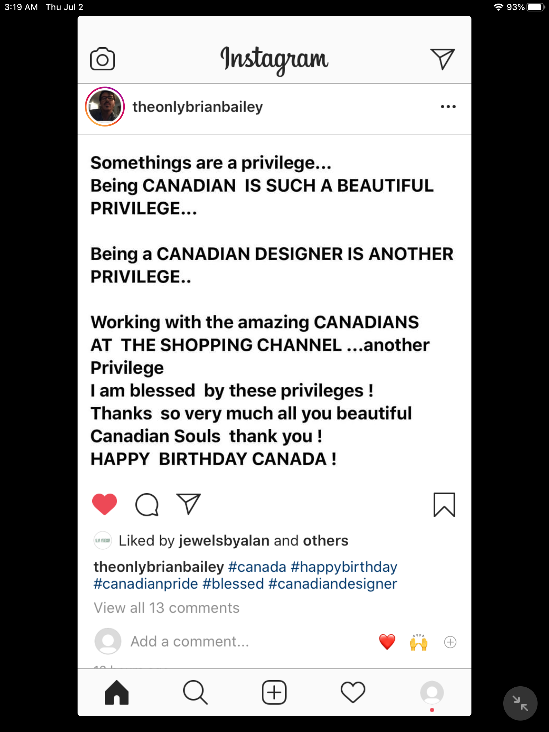
Task: Open direct messages paper plane icon
Action: 442,59
